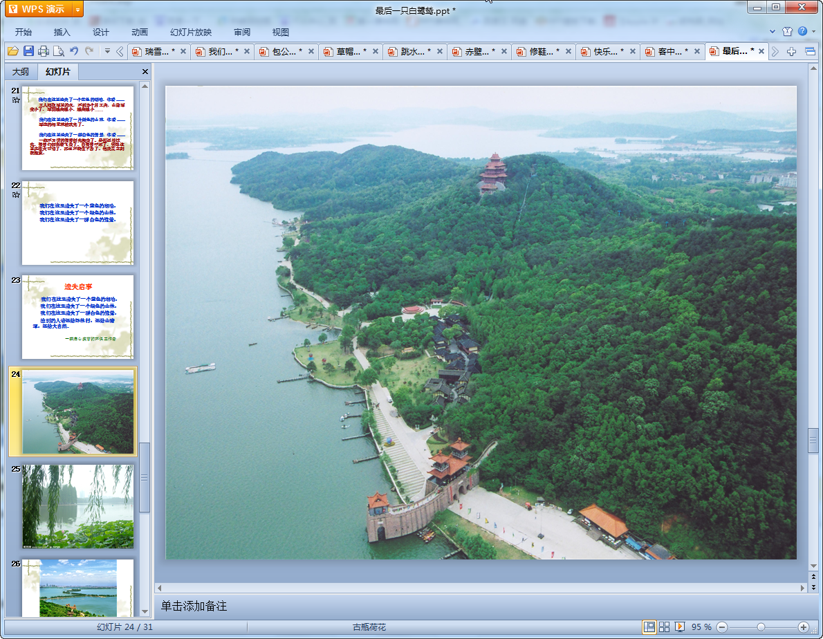Open Print Preview from the quick toolbar
Image resolution: width=823 pixels, height=639 pixels.
(59, 51)
